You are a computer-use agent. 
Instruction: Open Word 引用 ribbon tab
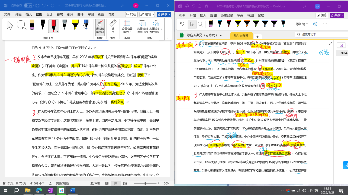coord(70,14)
